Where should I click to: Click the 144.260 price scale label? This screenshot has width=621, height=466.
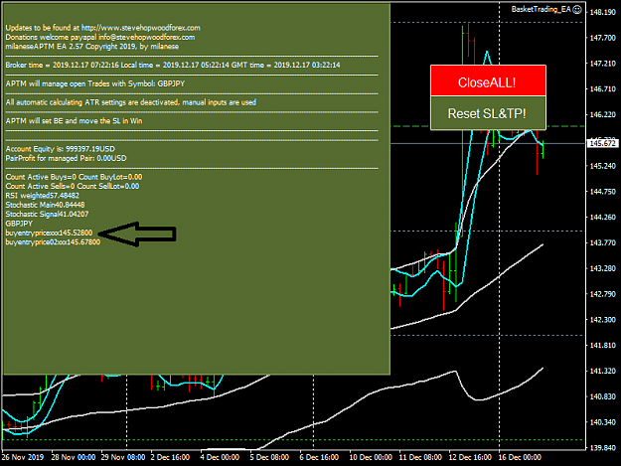602,217
